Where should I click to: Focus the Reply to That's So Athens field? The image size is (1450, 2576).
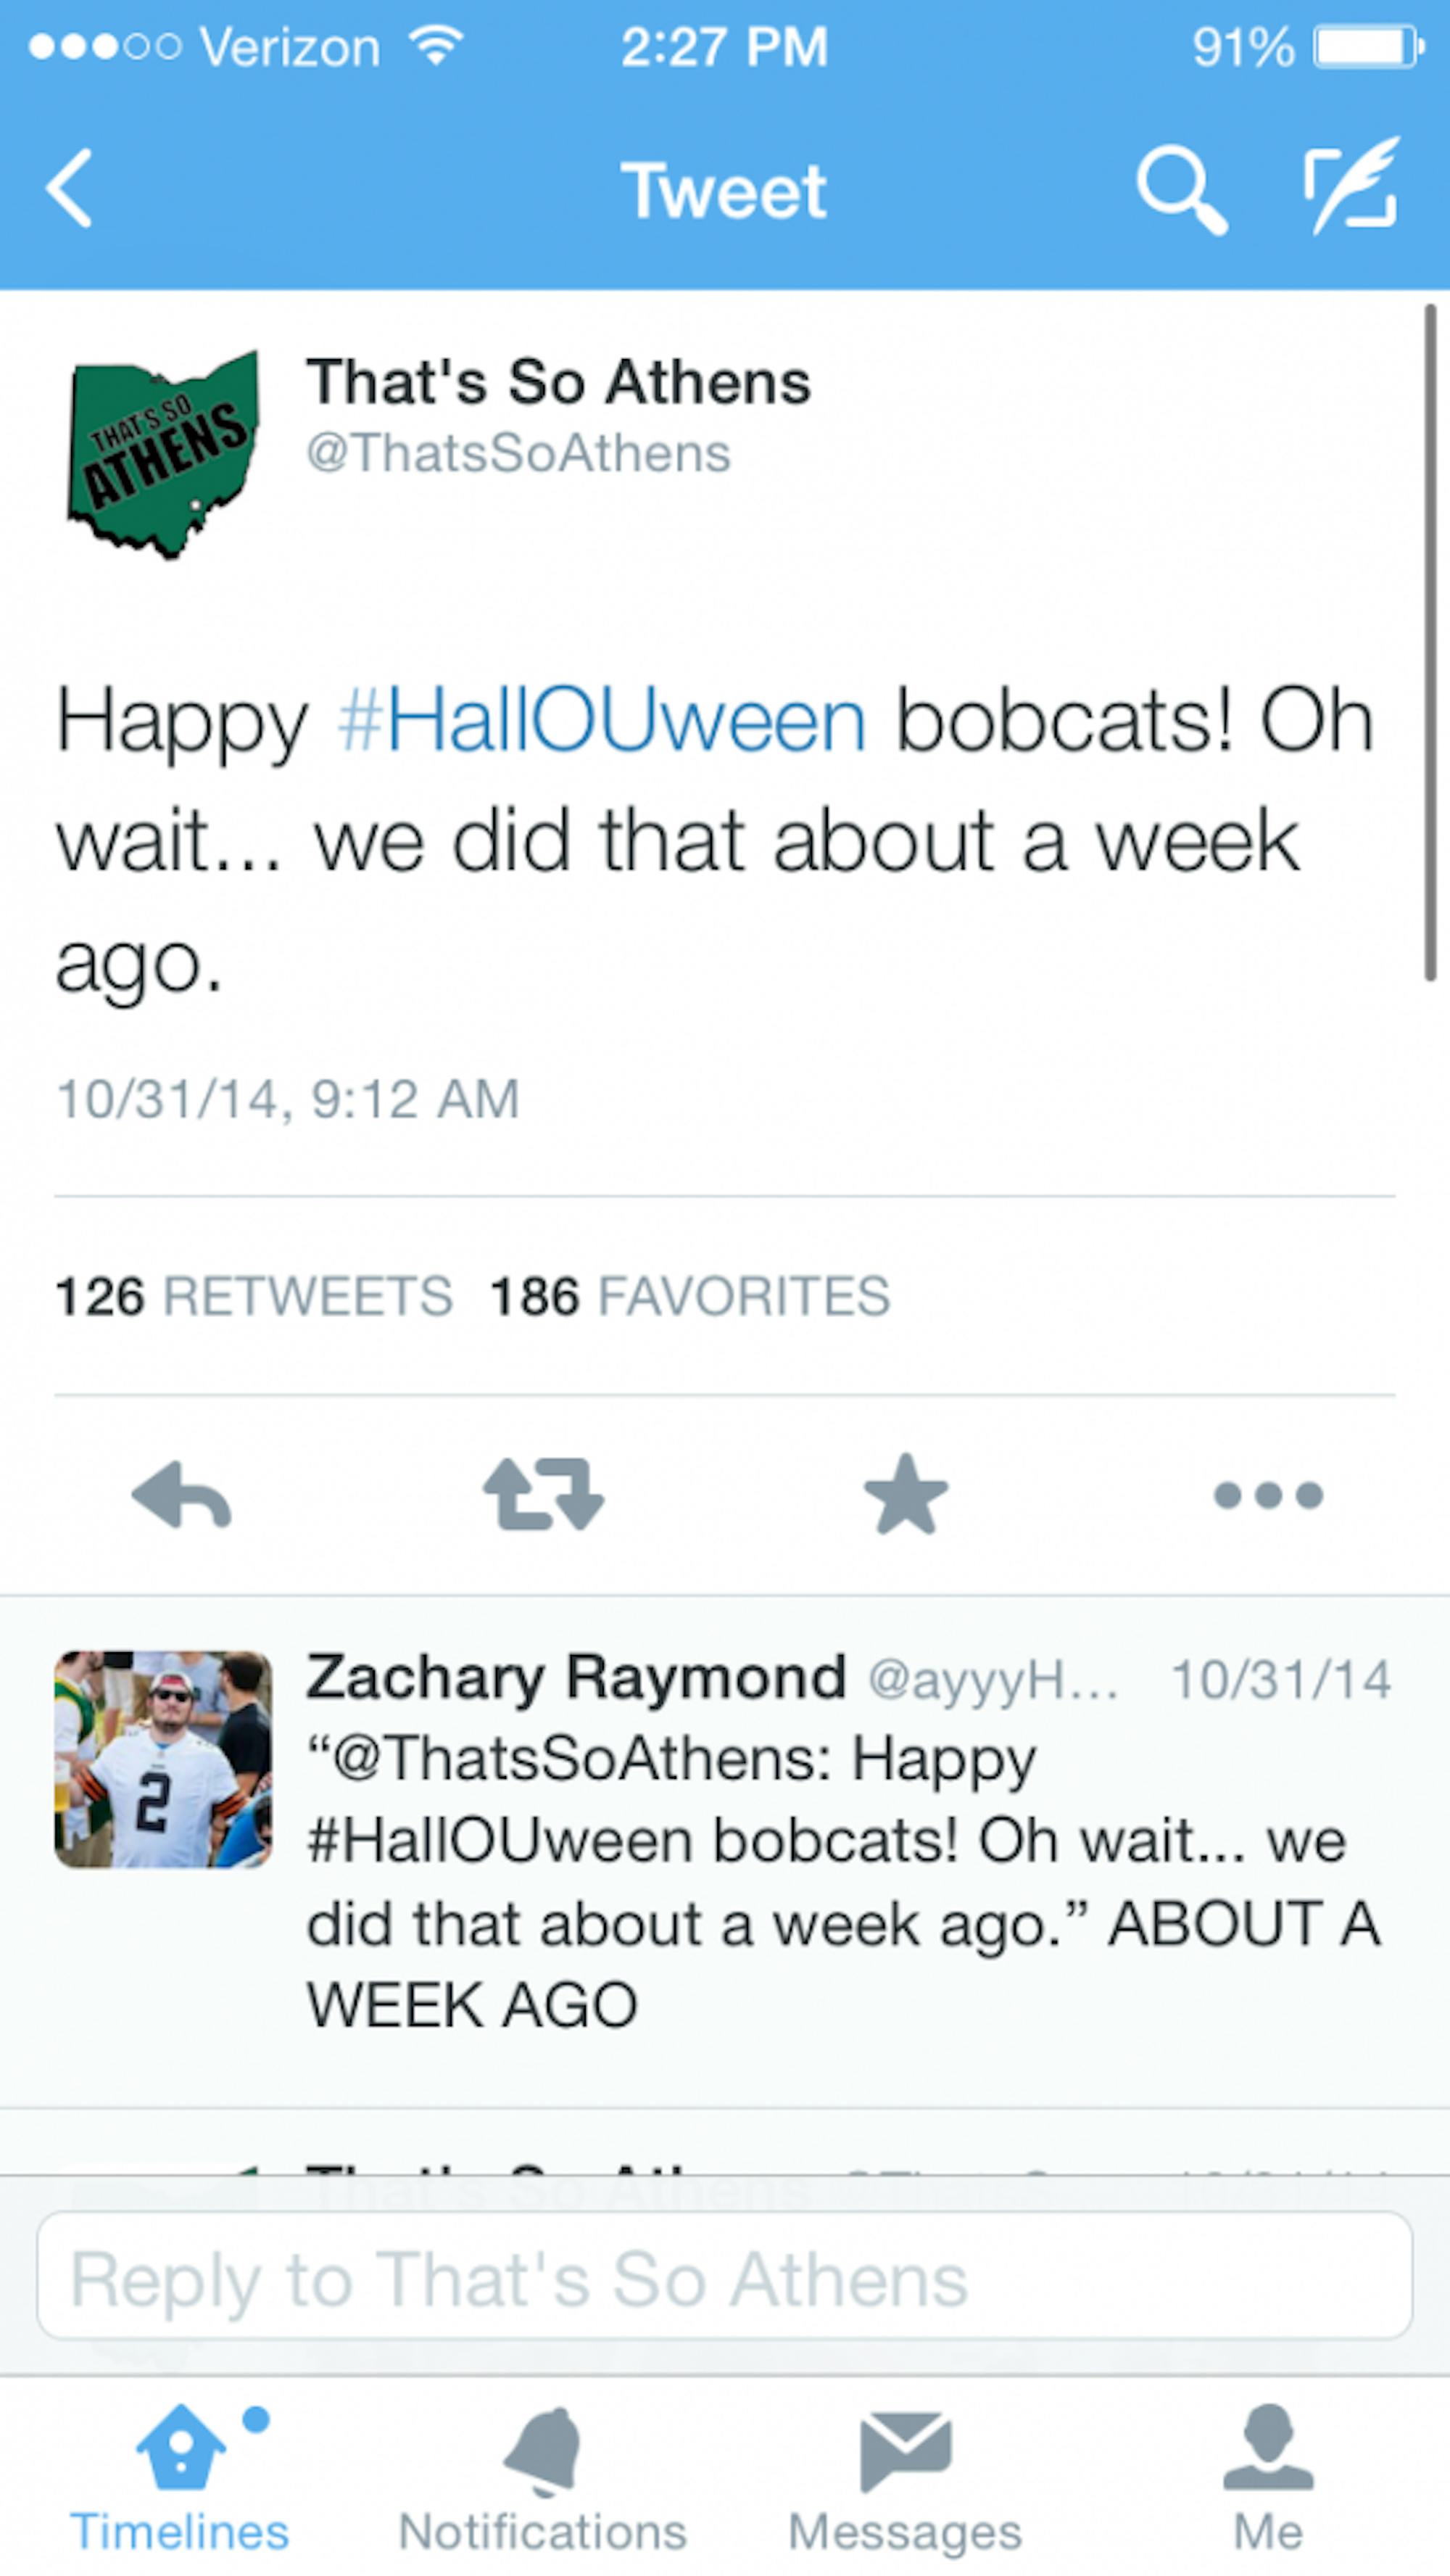tap(724, 2280)
